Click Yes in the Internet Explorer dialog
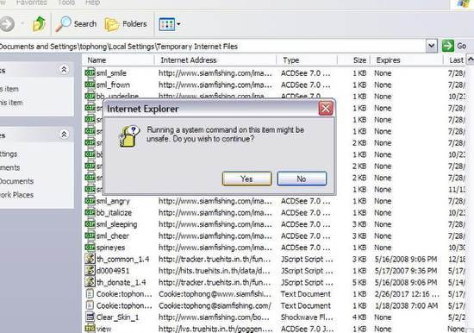474x333 pixels. [x=247, y=179]
